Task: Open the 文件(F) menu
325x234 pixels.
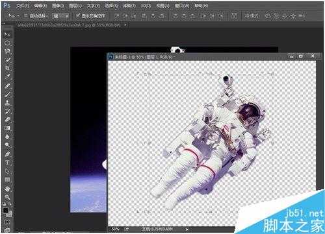Action: click(22, 6)
